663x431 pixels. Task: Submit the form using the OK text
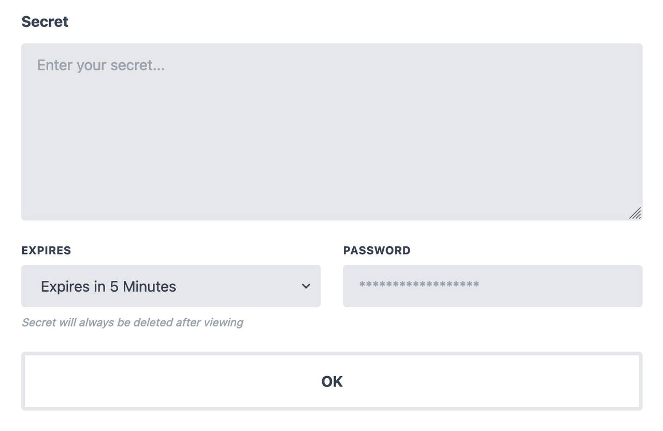pos(331,381)
